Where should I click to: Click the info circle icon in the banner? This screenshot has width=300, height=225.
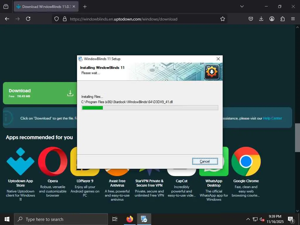point(7,118)
